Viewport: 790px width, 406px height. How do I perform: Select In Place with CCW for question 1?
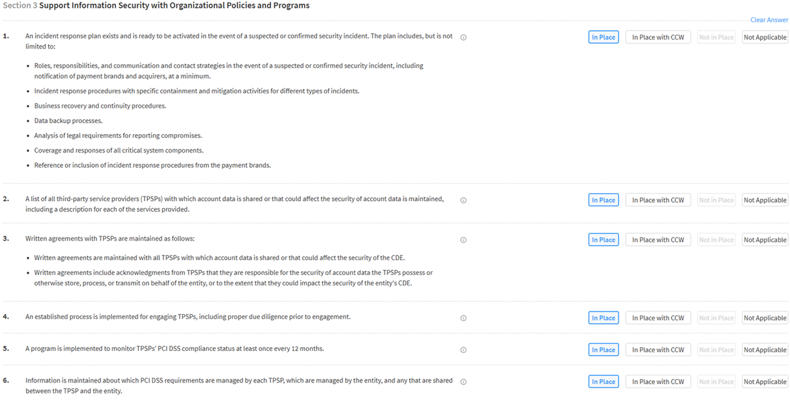click(x=658, y=38)
